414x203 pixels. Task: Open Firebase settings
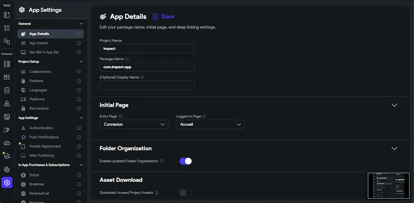click(x=51, y=81)
